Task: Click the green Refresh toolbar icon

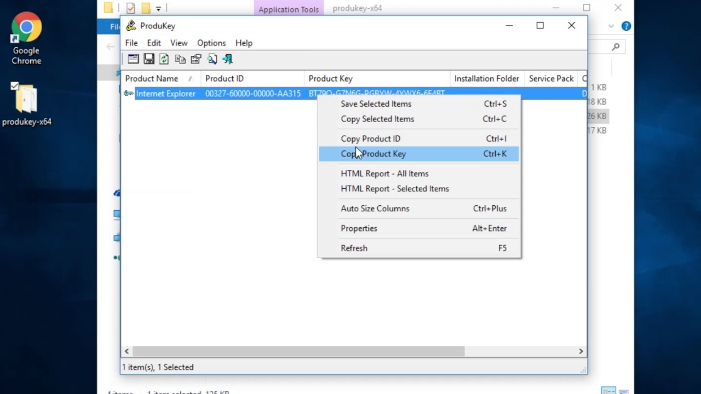Action: point(164,59)
